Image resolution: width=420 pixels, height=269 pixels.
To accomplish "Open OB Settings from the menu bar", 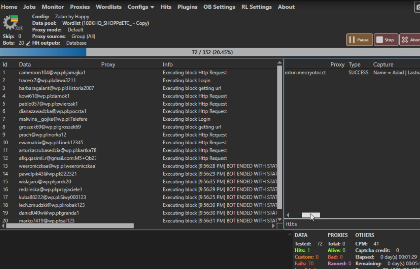I will click(x=219, y=7).
